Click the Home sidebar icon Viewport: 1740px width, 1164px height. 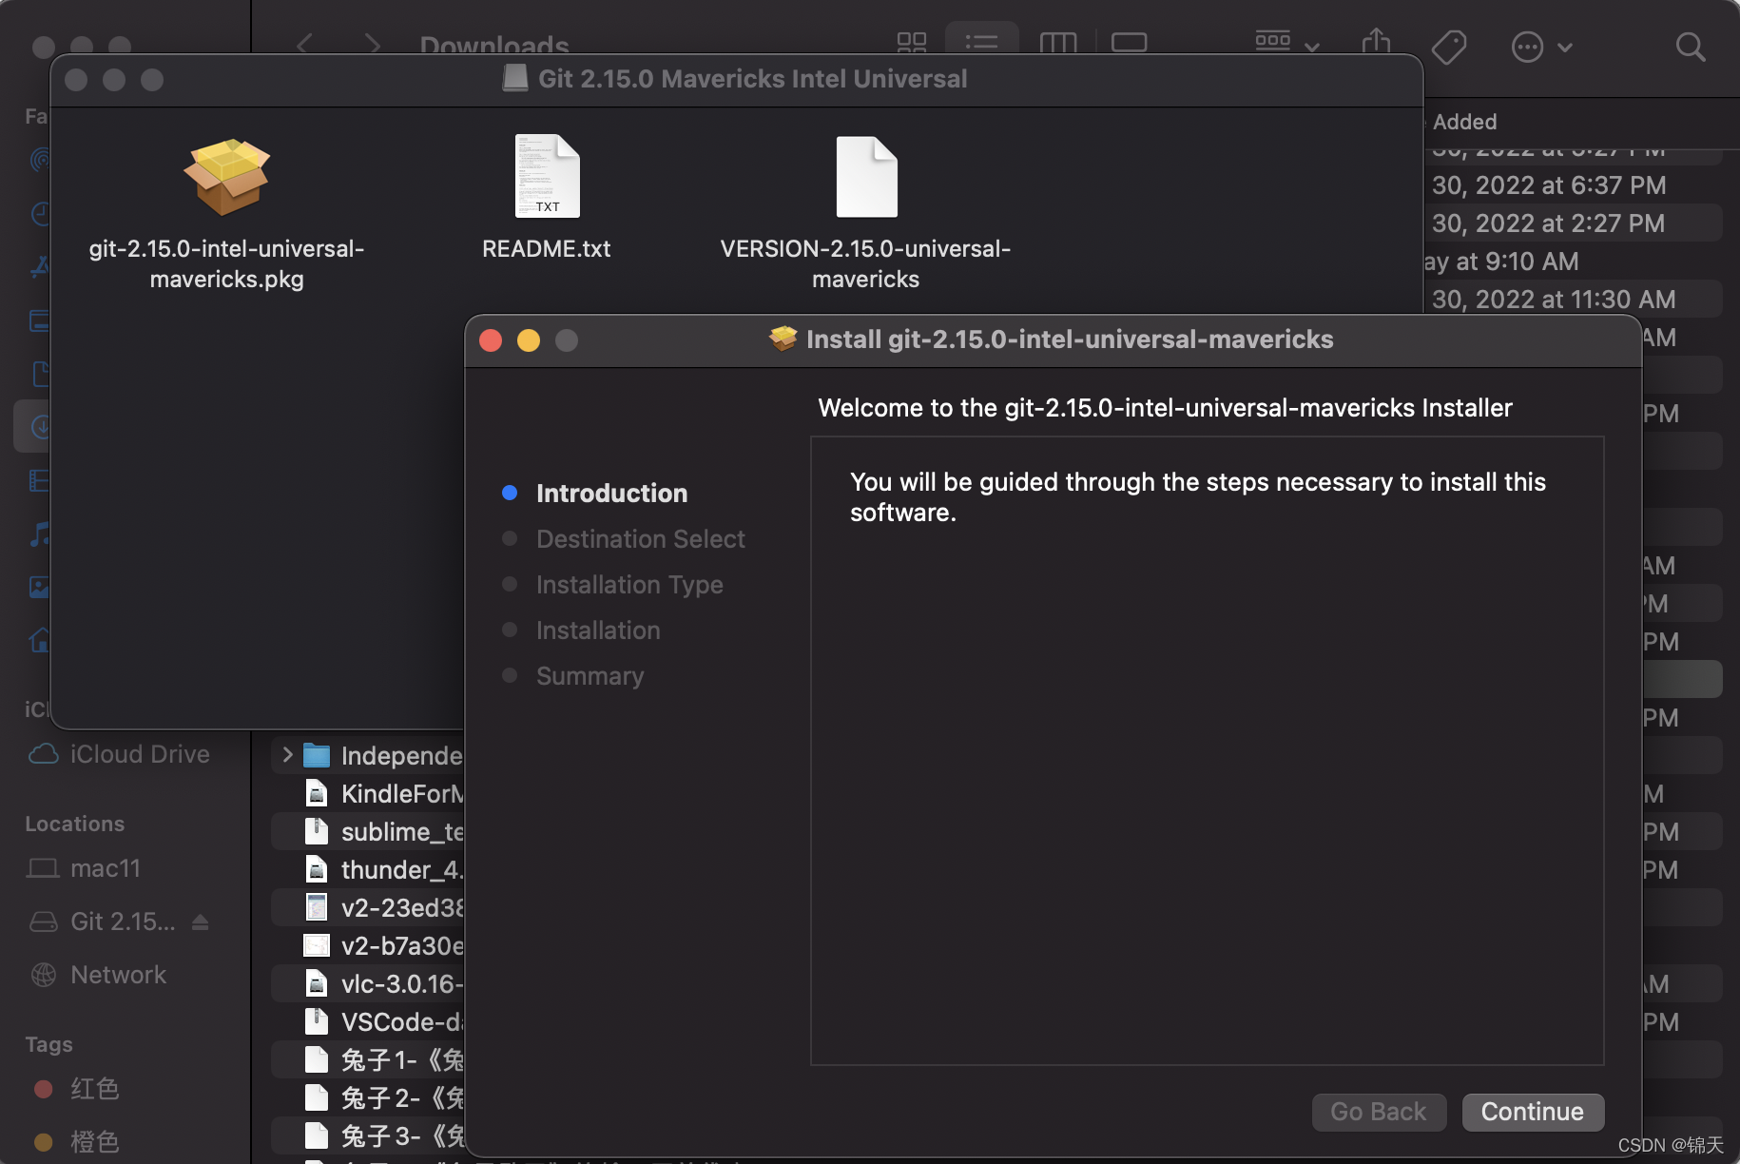point(40,640)
